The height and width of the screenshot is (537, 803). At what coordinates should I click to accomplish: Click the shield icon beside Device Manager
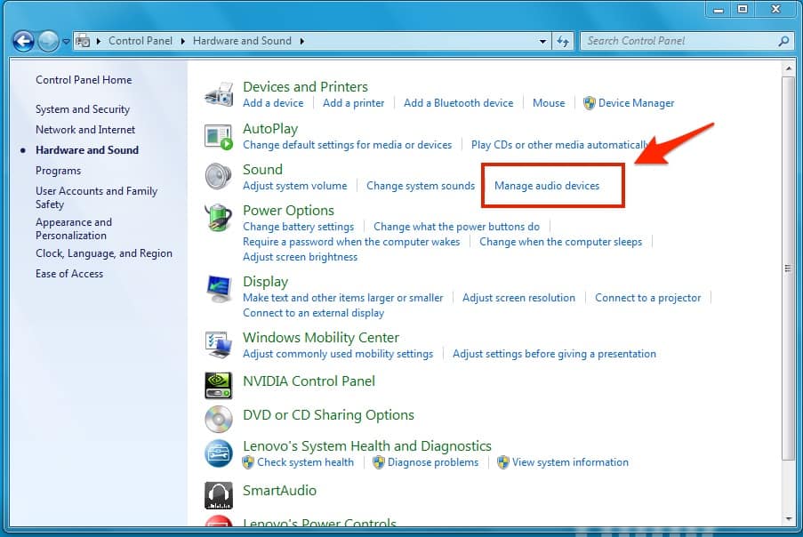tap(590, 103)
